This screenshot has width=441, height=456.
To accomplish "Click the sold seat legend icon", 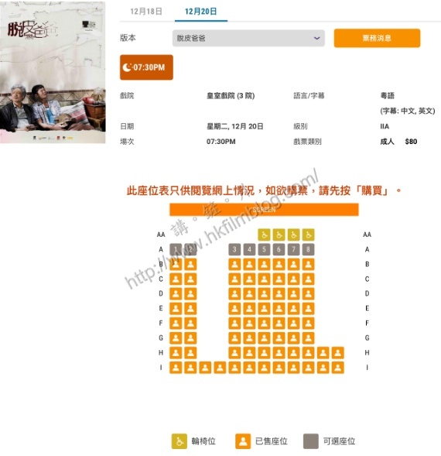I will pyautogui.click(x=243, y=441).
